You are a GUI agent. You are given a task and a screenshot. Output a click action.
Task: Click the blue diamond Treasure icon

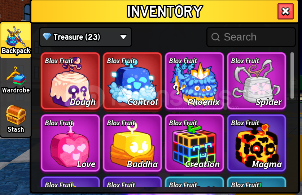(x=47, y=36)
